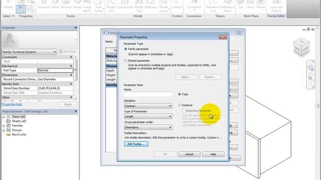Open the Connector tool in ribbon
321x180 pixels.
coord(194,5)
